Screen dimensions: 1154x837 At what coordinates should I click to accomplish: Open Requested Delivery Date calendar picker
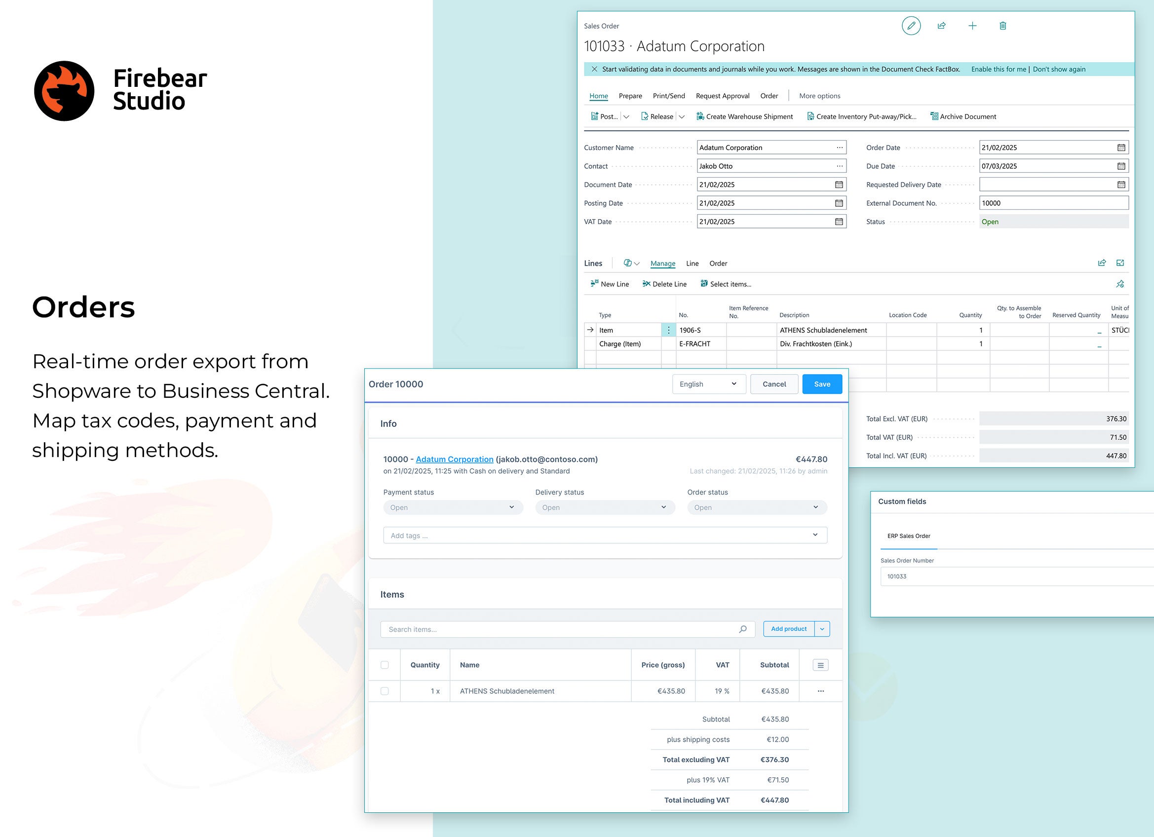1121,185
